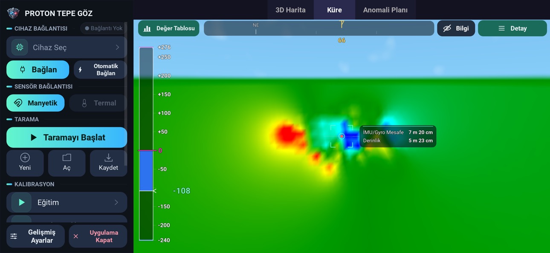The height and width of the screenshot is (253, 550).
Task: Click the yellow heading marker at 66
Action: click(342, 25)
